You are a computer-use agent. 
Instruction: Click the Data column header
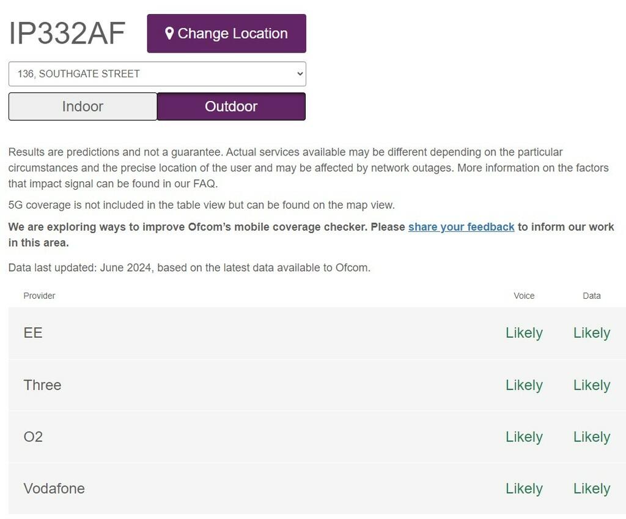click(591, 296)
